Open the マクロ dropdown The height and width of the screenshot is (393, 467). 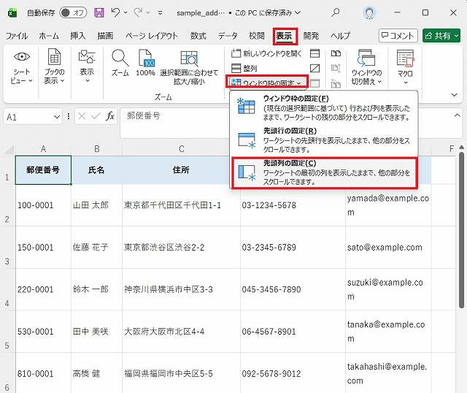[x=406, y=67]
